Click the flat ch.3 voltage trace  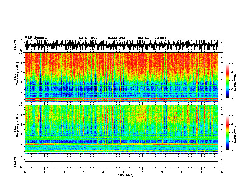tap(121, 161)
